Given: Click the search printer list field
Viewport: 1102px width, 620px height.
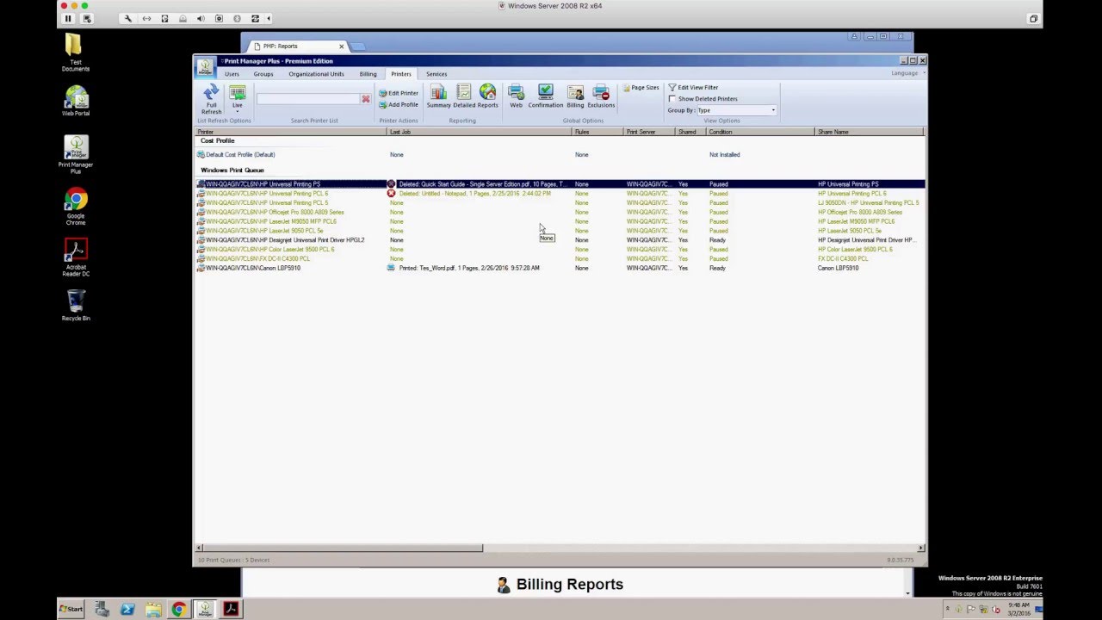Looking at the screenshot, I should [307, 99].
